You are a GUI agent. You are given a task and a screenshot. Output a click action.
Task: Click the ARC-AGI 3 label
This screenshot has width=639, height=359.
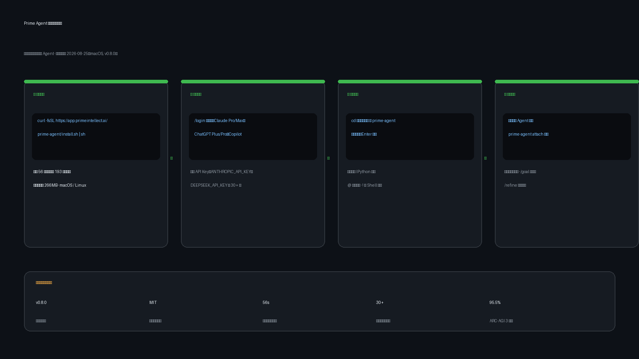tap(501, 321)
